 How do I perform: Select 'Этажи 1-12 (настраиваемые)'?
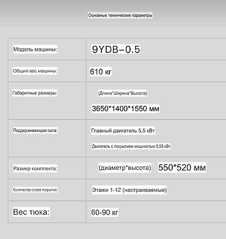coord(129,190)
